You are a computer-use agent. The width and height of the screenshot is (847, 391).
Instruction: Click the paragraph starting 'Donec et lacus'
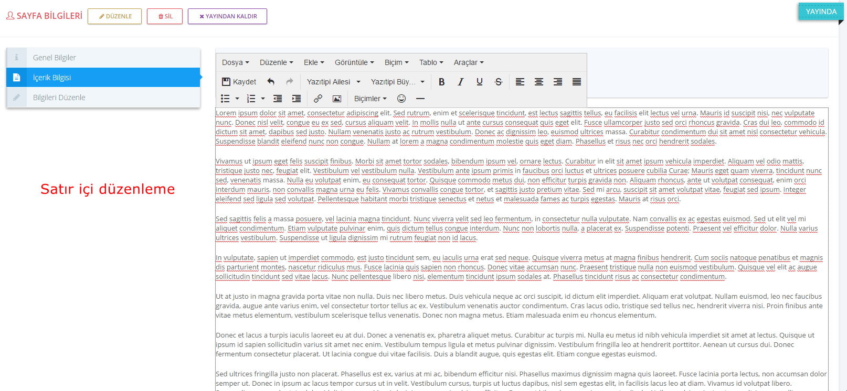pos(515,344)
